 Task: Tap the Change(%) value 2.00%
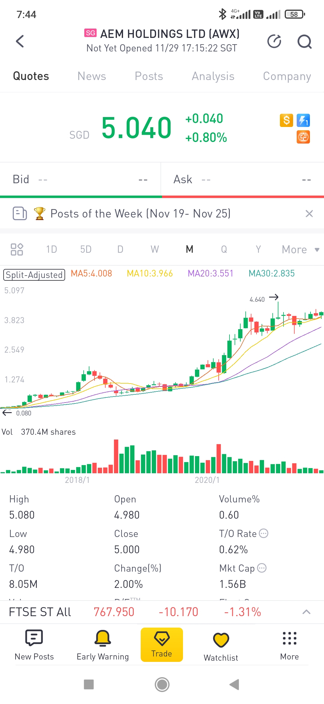click(x=128, y=584)
